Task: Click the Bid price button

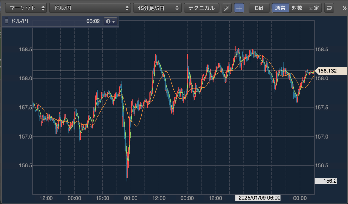Action: click(x=259, y=8)
